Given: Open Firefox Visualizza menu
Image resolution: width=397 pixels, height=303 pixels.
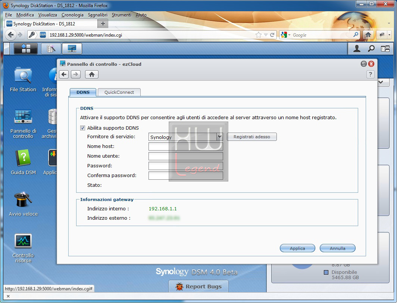Looking at the screenshot, I should coord(48,15).
